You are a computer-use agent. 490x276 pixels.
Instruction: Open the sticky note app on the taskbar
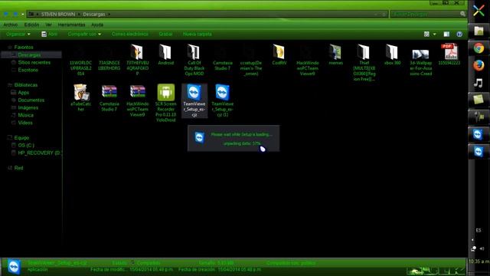pyautogui.click(x=479, y=100)
